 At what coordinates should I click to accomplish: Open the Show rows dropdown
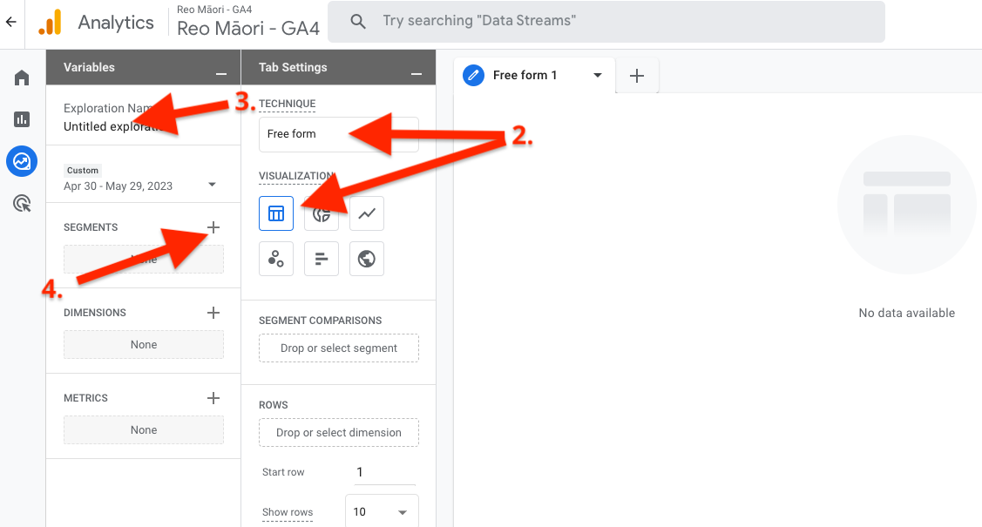point(381,512)
